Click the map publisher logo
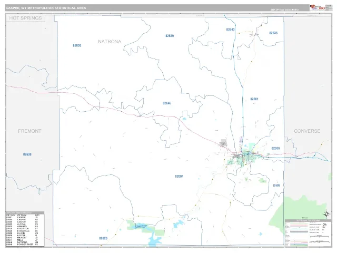 tap(318, 8)
